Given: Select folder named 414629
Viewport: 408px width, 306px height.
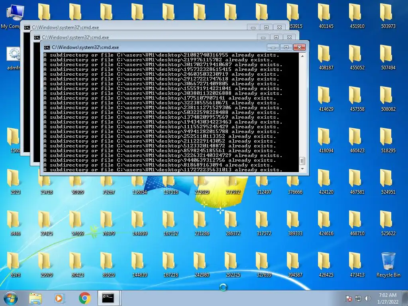Looking at the screenshot, I should [x=326, y=99].
